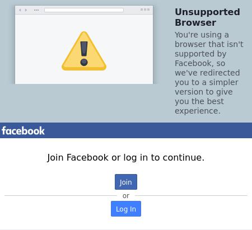Select the forward arrow in browser illustration
Image resolution: width=252 pixels, height=230 pixels.
[26, 10]
